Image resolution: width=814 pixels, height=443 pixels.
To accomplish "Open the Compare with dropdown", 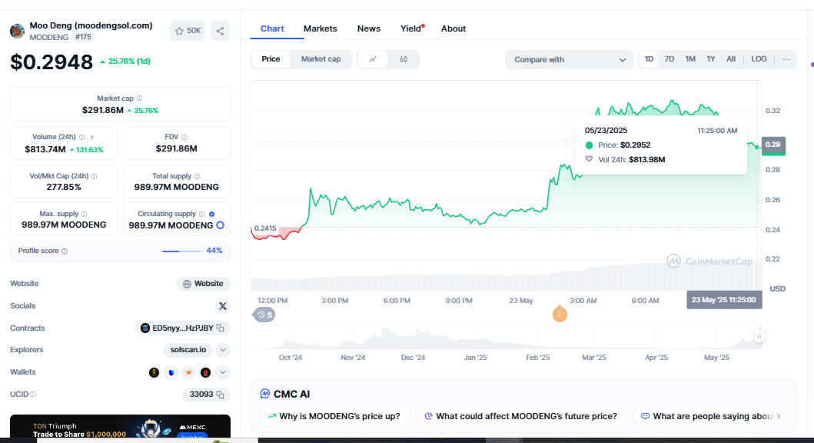I will 569,60.
